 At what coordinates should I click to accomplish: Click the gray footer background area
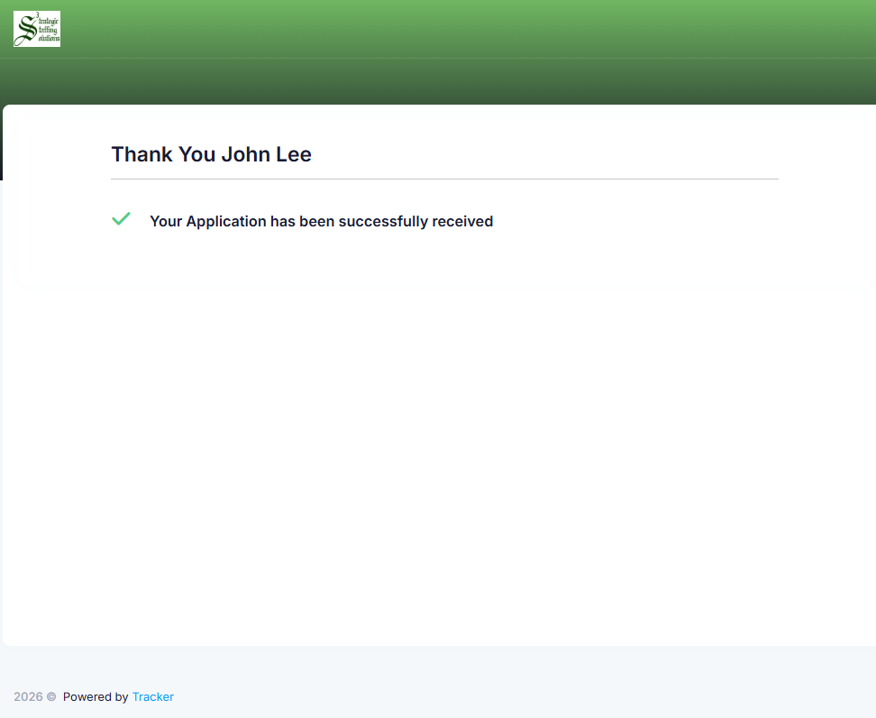tap(541, 686)
